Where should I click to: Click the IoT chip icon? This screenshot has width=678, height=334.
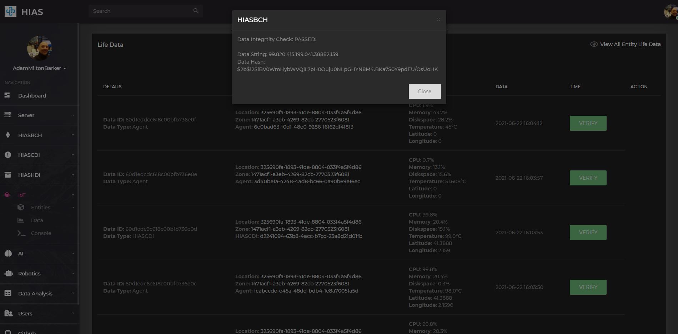click(7, 195)
